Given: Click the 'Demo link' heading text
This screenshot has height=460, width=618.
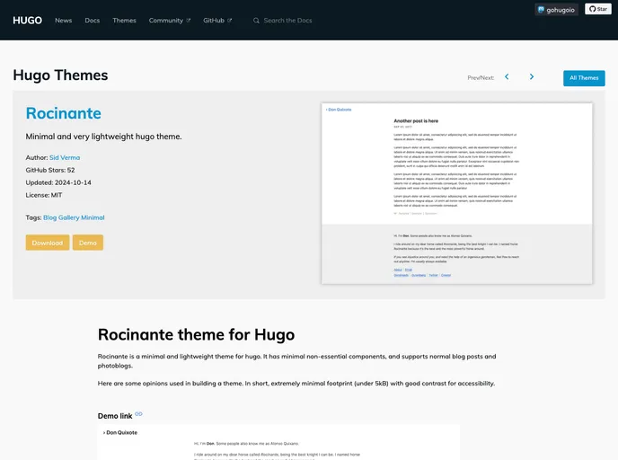Looking at the screenshot, I should (x=115, y=416).
